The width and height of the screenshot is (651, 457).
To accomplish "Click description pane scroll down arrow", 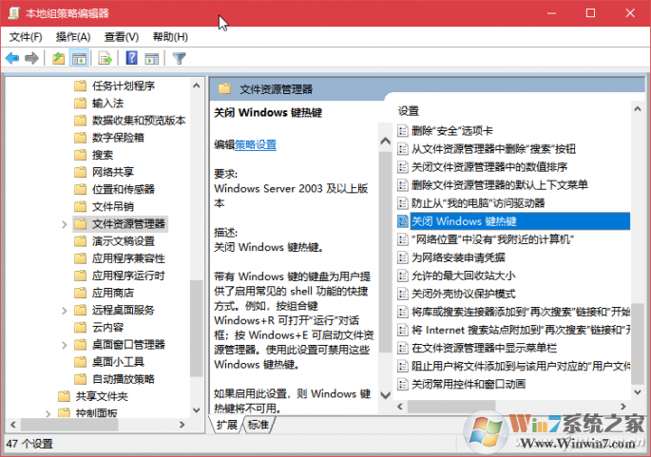I will coord(385,394).
